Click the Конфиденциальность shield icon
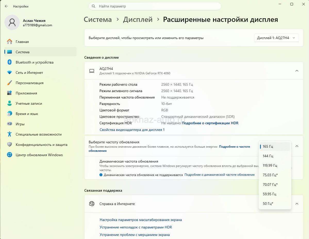This screenshot has width=309, height=239. 10,145
